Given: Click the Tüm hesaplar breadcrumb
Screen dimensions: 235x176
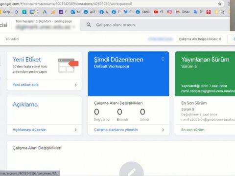Looking at the screenshot, I should coord(25,22).
